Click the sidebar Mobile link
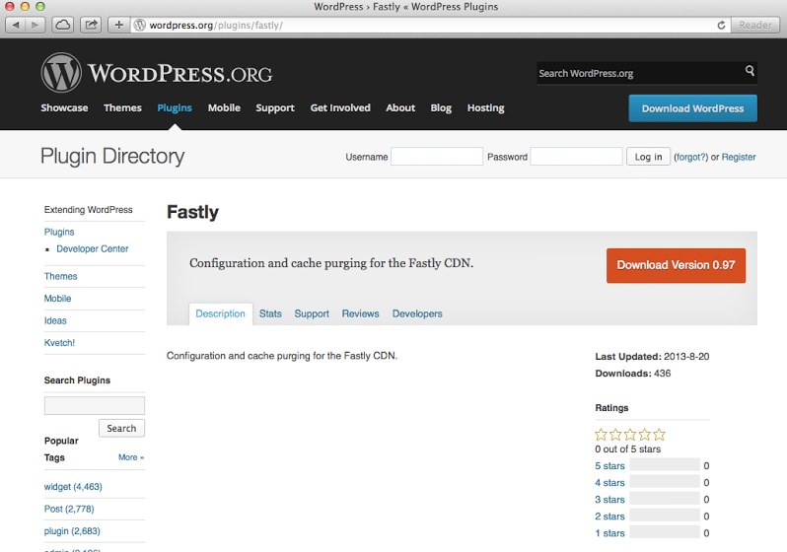This screenshot has width=787, height=552. [x=58, y=299]
